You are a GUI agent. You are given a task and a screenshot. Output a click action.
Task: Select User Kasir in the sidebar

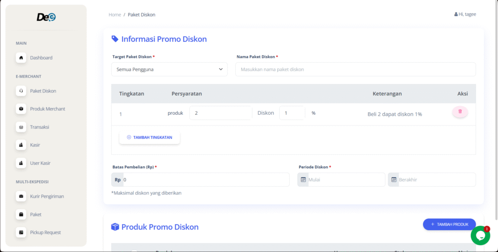tap(40, 163)
